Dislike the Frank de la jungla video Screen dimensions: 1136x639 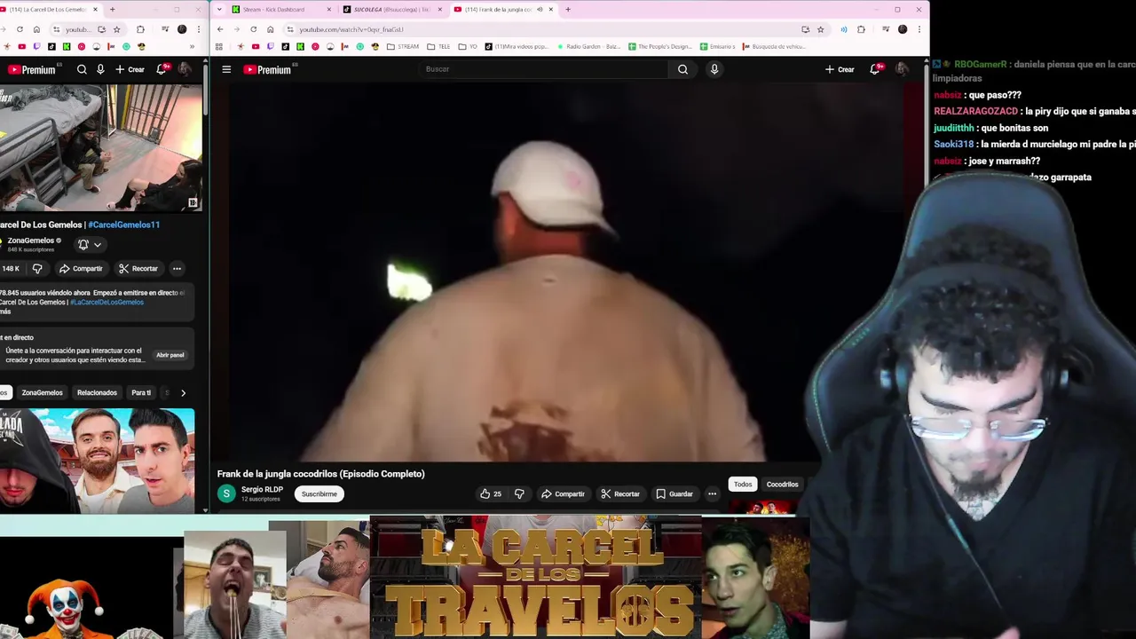pyautogui.click(x=519, y=493)
